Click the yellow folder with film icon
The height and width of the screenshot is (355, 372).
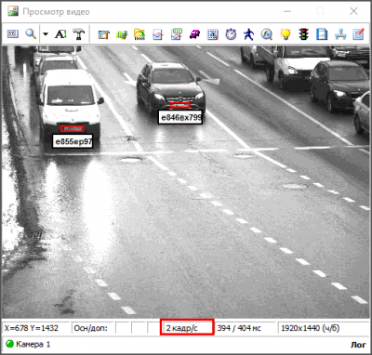point(139,34)
